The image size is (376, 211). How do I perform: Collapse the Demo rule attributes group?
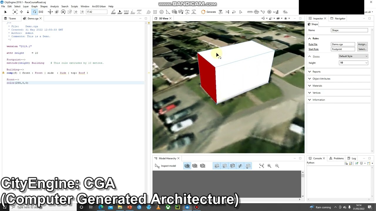click(309, 56)
